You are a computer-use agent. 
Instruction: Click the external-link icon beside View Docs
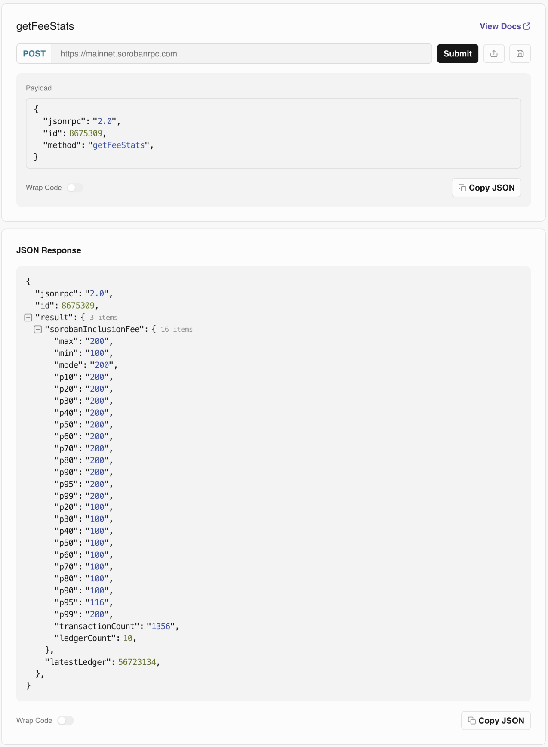(x=527, y=26)
